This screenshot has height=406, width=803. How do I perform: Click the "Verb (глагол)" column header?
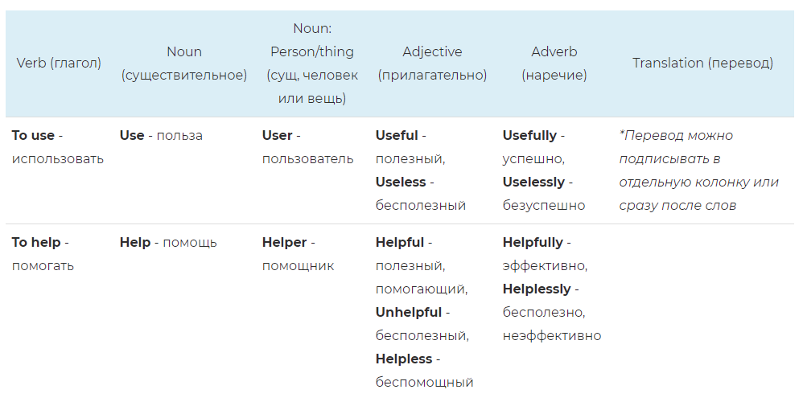pos(59,63)
